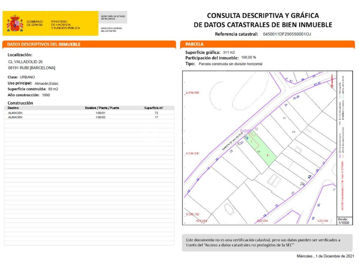Click SECRETARÍA DE ESTADO DE HACIENDA label
359x269 pixels.
(x=113, y=17)
